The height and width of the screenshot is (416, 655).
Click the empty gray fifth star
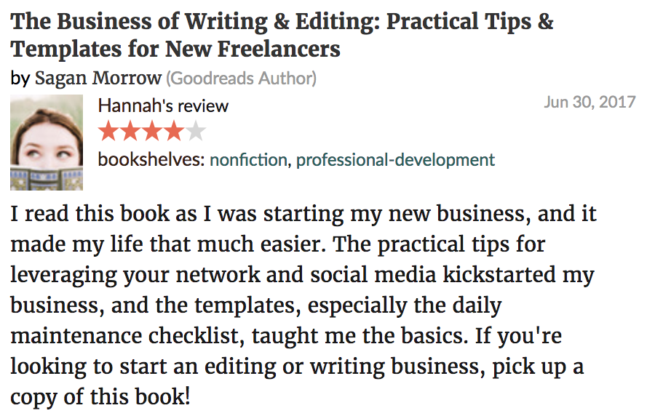coord(196,131)
